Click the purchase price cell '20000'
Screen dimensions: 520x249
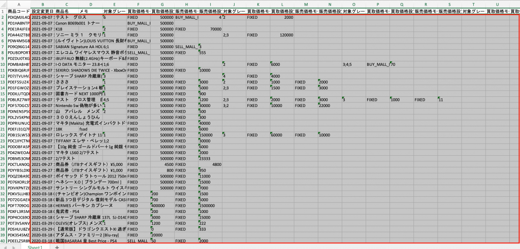click(x=162, y=235)
